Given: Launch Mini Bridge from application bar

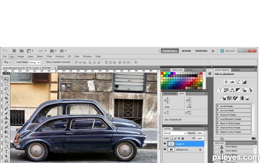Looking at the screenshot, I should coord(21,51).
